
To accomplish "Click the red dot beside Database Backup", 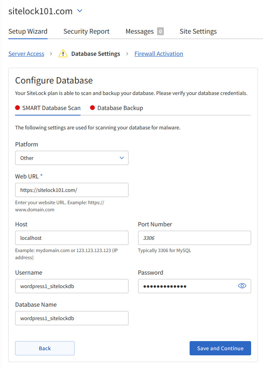I will (x=92, y=108).
